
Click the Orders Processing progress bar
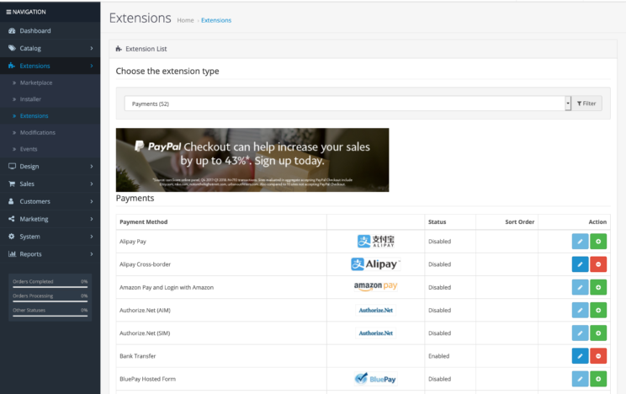point(50,301)
